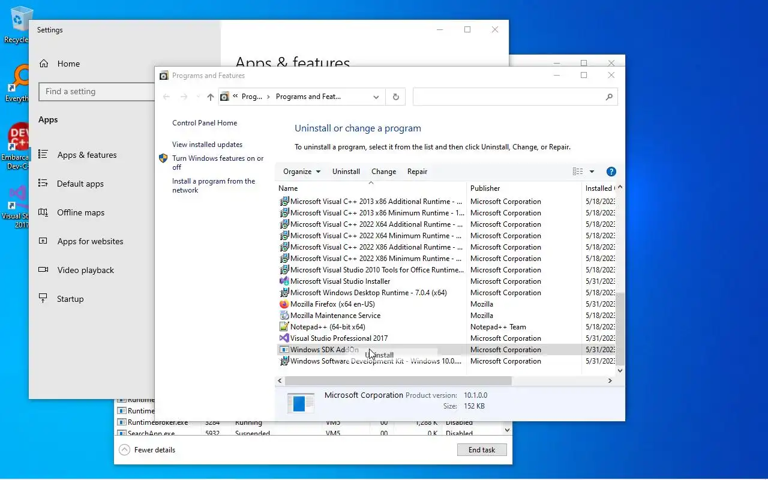The width and height of the screenshot is (768, 480).
Task: Click the Default apps sidebar icon
Action: click(43, 183)
